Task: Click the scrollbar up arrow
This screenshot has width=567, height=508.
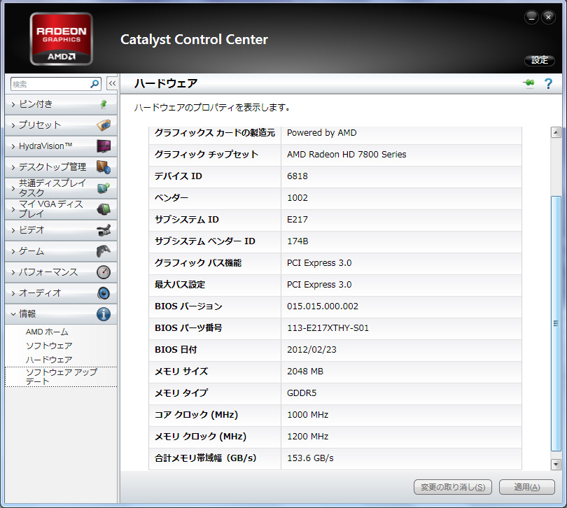Action: click(556, 132)
